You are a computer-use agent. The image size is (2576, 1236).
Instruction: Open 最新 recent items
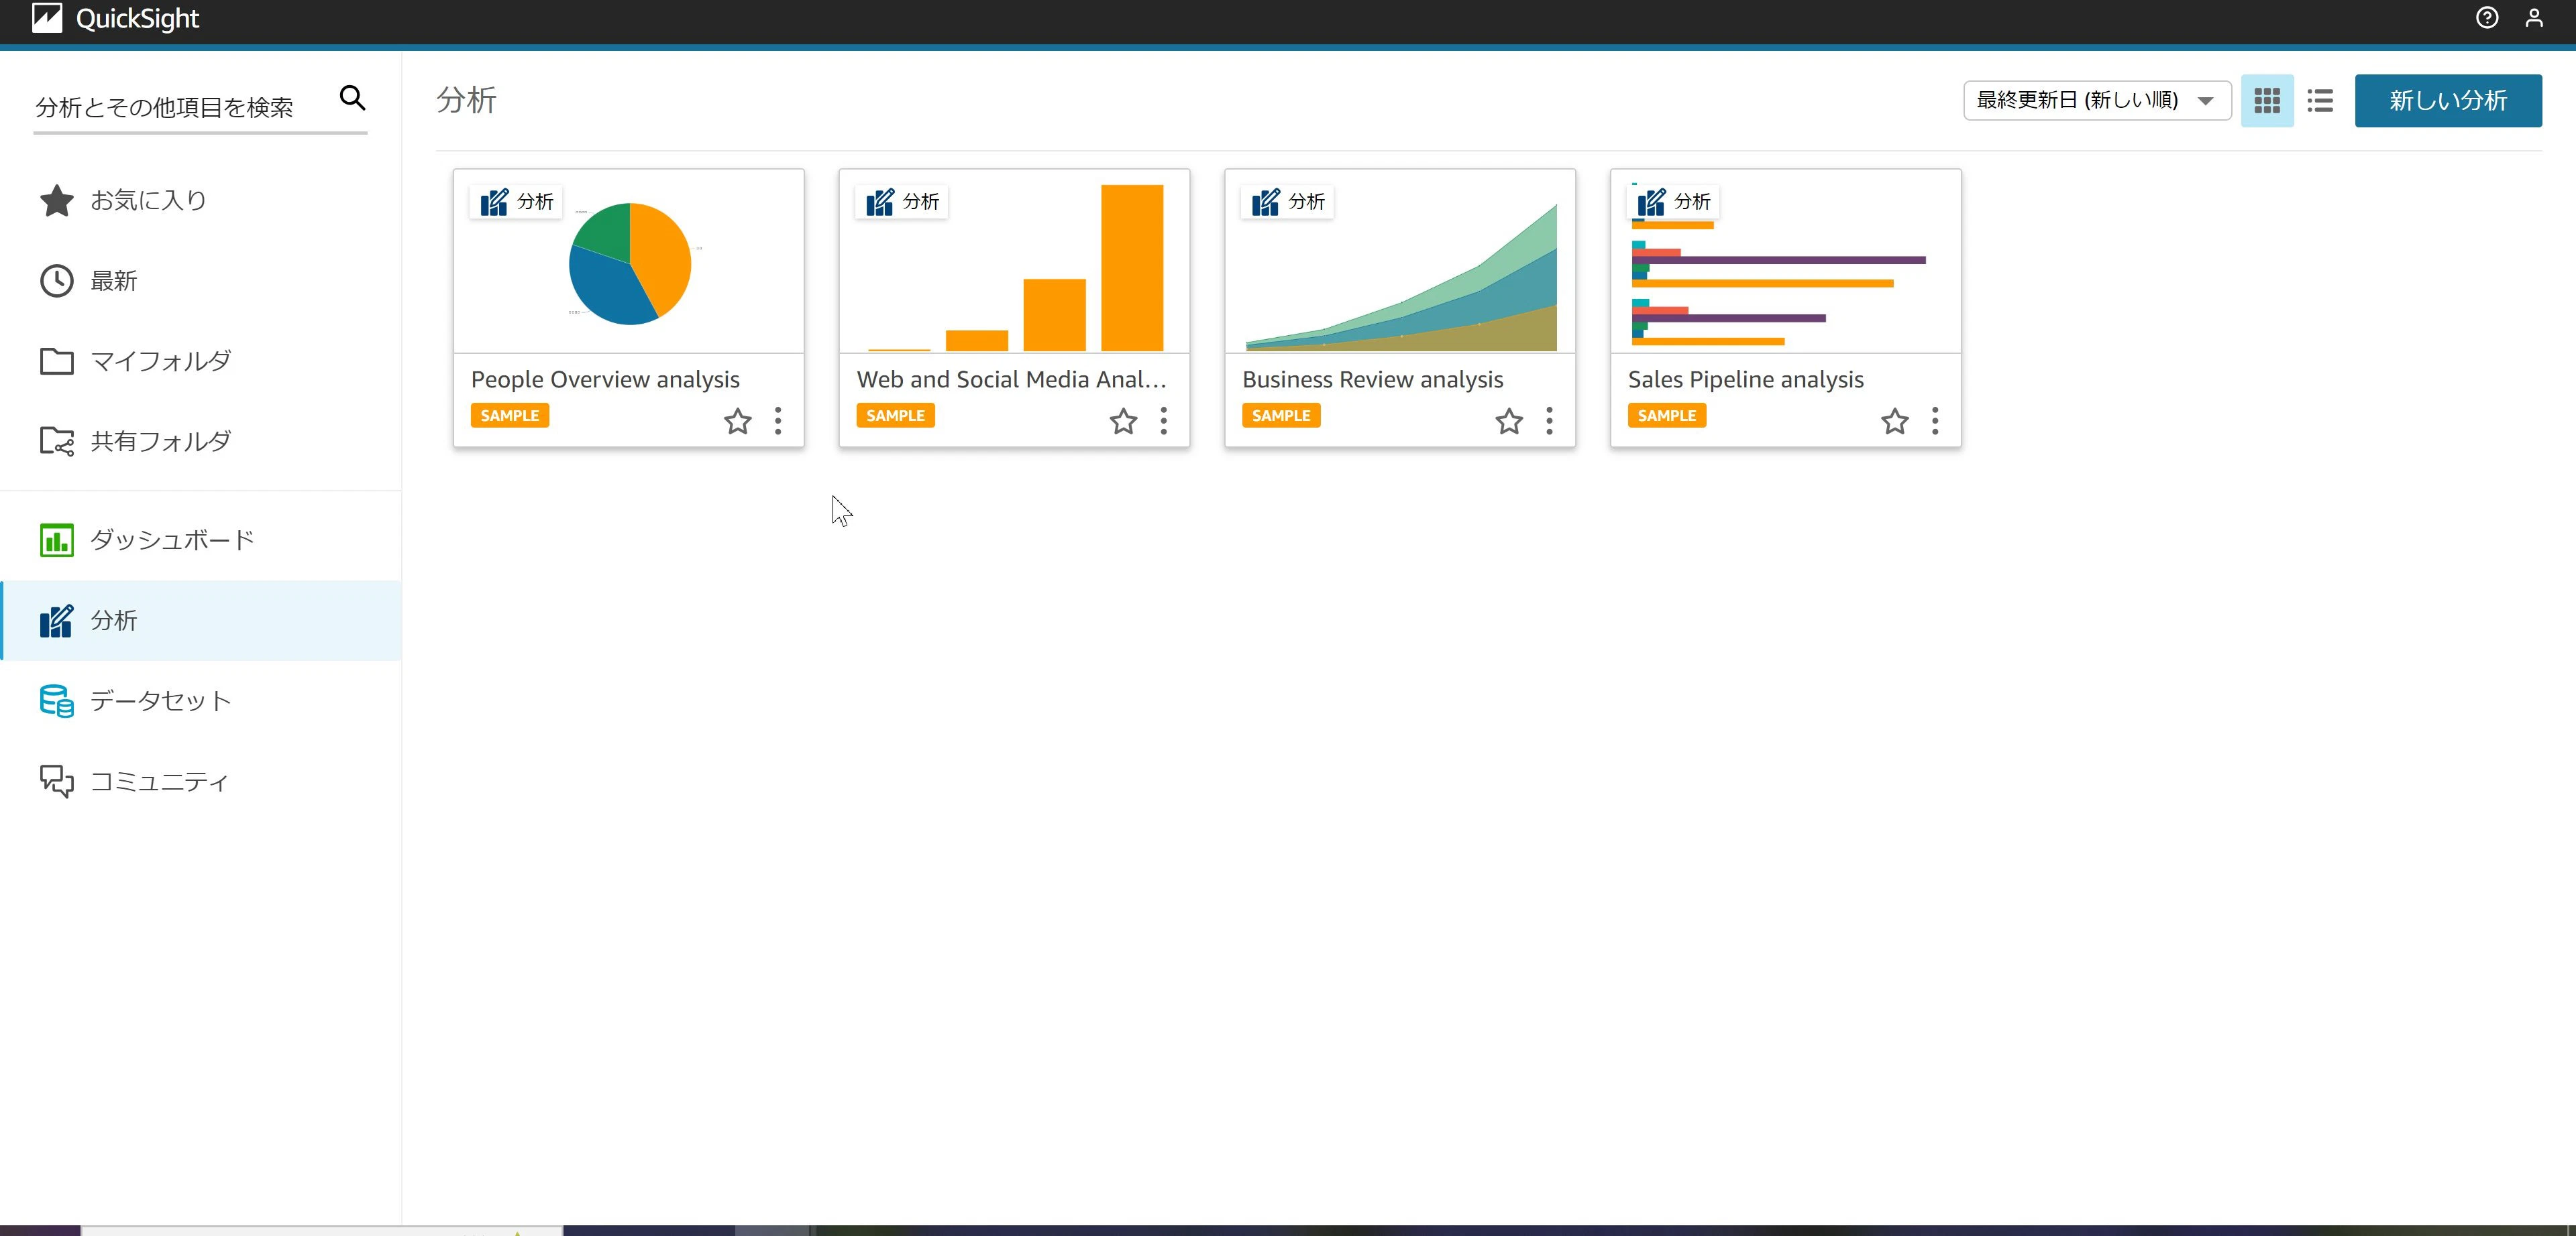pyautogui.click(x=200, y=281)
